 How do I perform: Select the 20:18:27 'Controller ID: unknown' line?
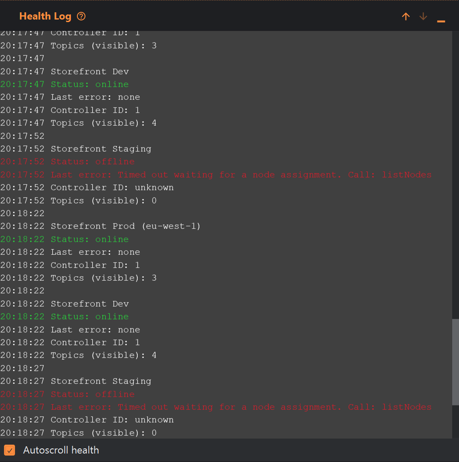tap(87, 420)
